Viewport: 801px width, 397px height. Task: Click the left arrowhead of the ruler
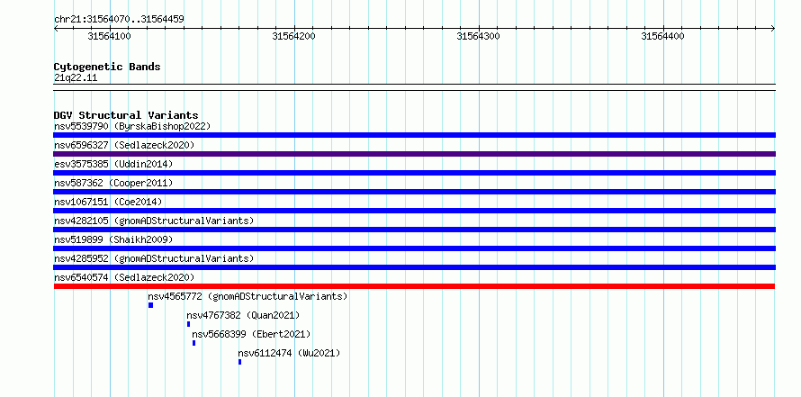click(x=56, y=28)
